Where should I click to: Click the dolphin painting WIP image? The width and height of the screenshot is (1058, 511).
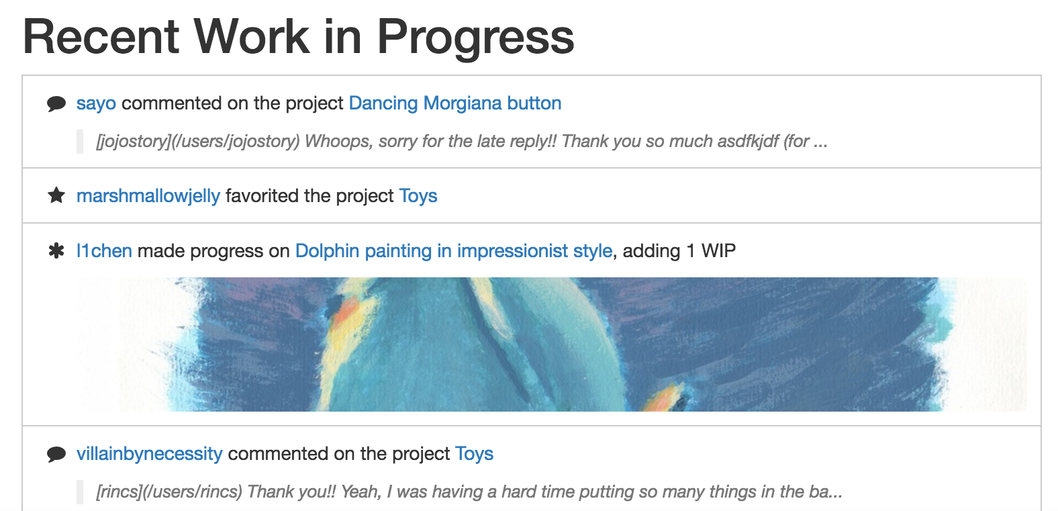[x=551, y=344]
